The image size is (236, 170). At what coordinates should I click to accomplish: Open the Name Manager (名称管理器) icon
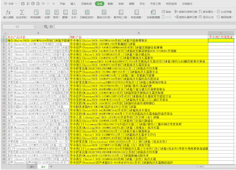coord(153,12)
